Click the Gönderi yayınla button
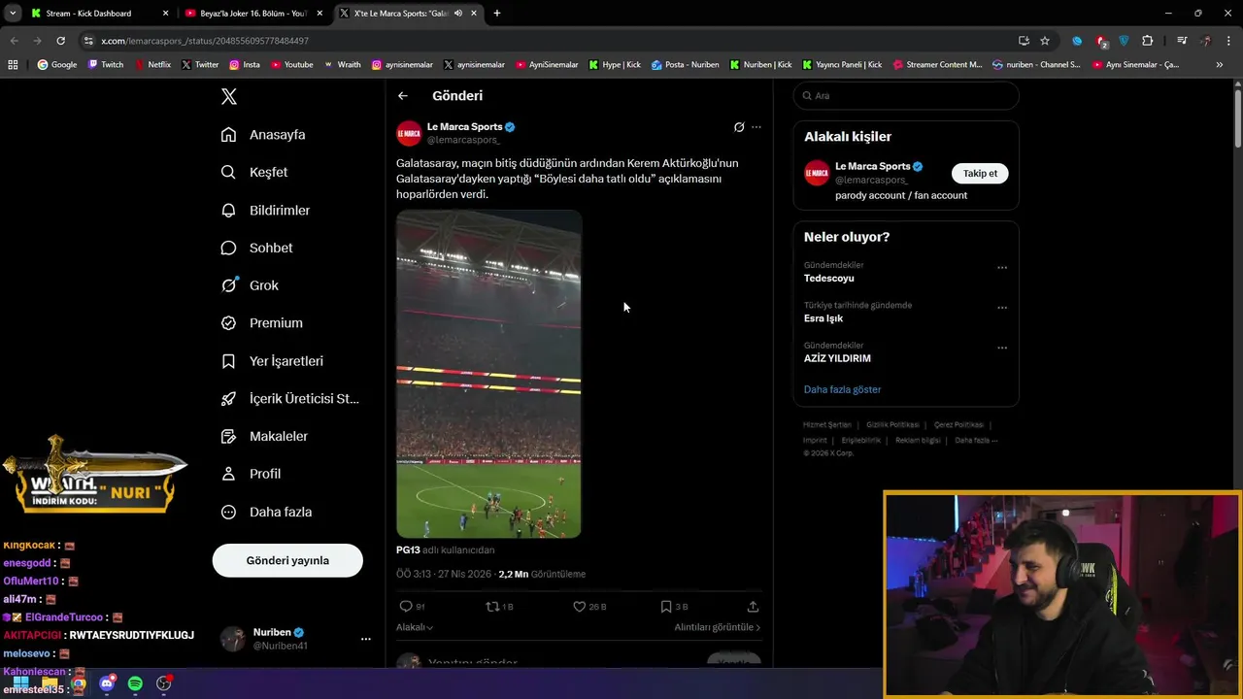 point(287,560)
